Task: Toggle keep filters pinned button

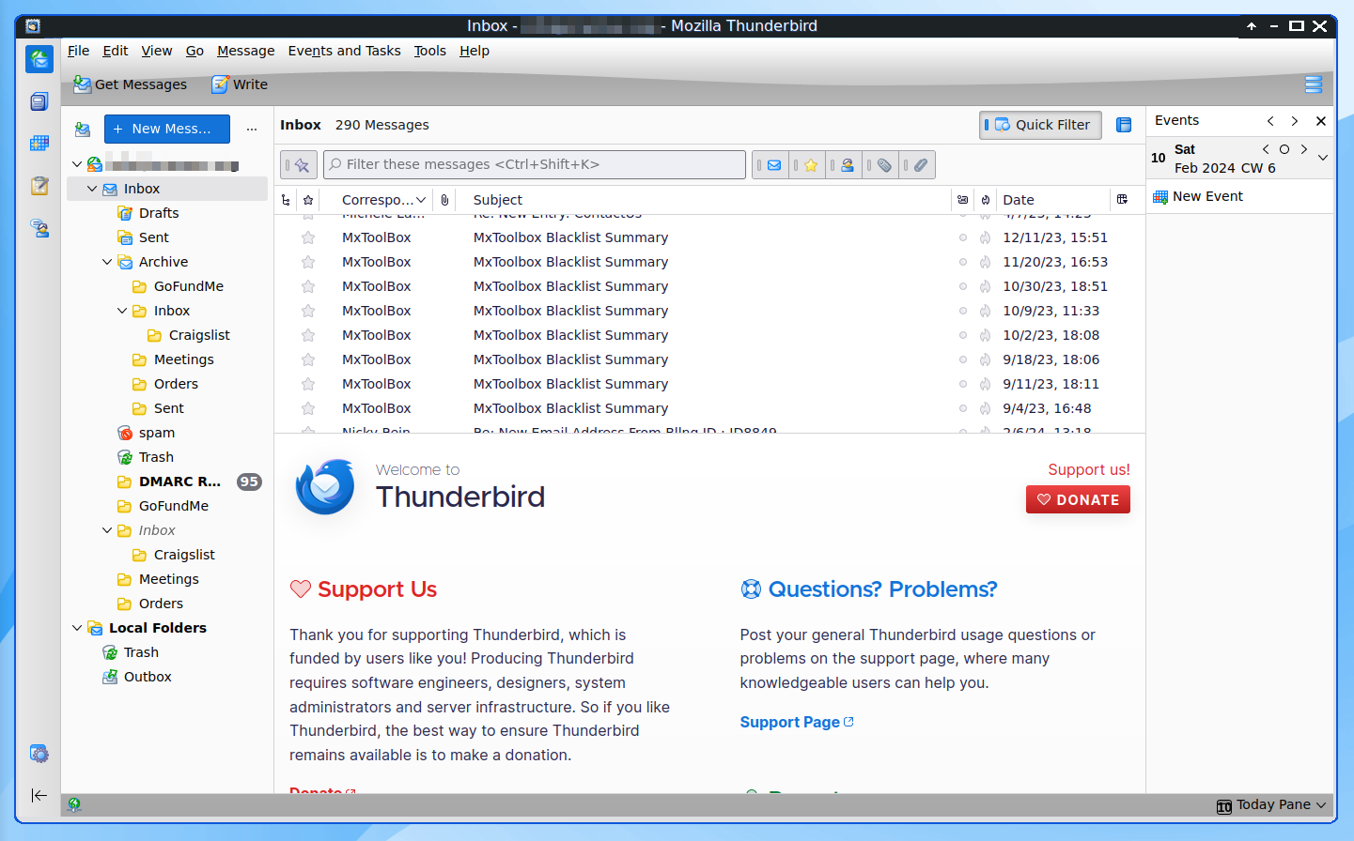Action: (299, 165)
